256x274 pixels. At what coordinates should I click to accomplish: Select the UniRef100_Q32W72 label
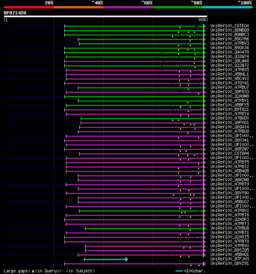pos(230,65)
